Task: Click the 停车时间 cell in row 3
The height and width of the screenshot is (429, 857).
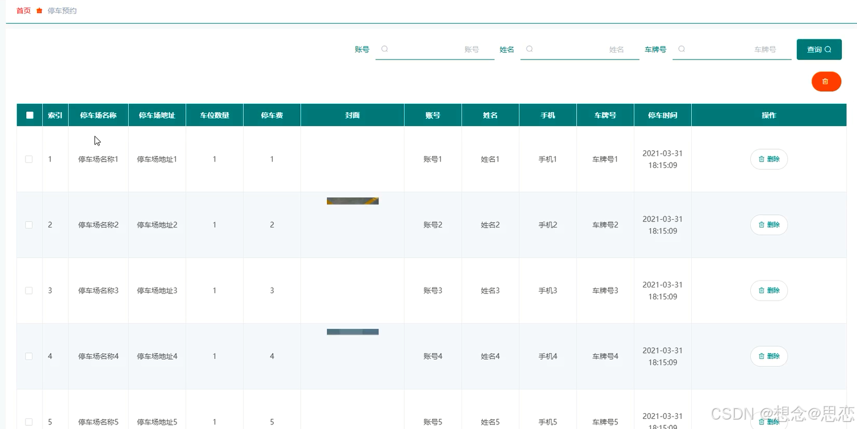Action: [x=662, y=291]
